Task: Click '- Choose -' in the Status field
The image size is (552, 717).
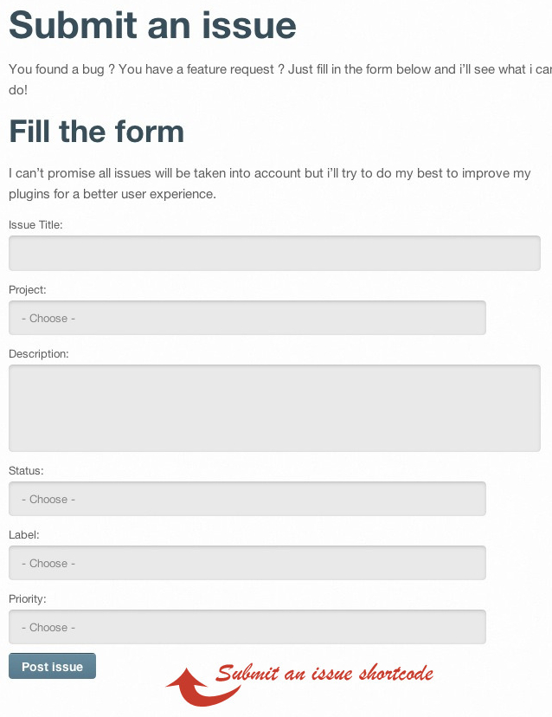Action: 46,499
